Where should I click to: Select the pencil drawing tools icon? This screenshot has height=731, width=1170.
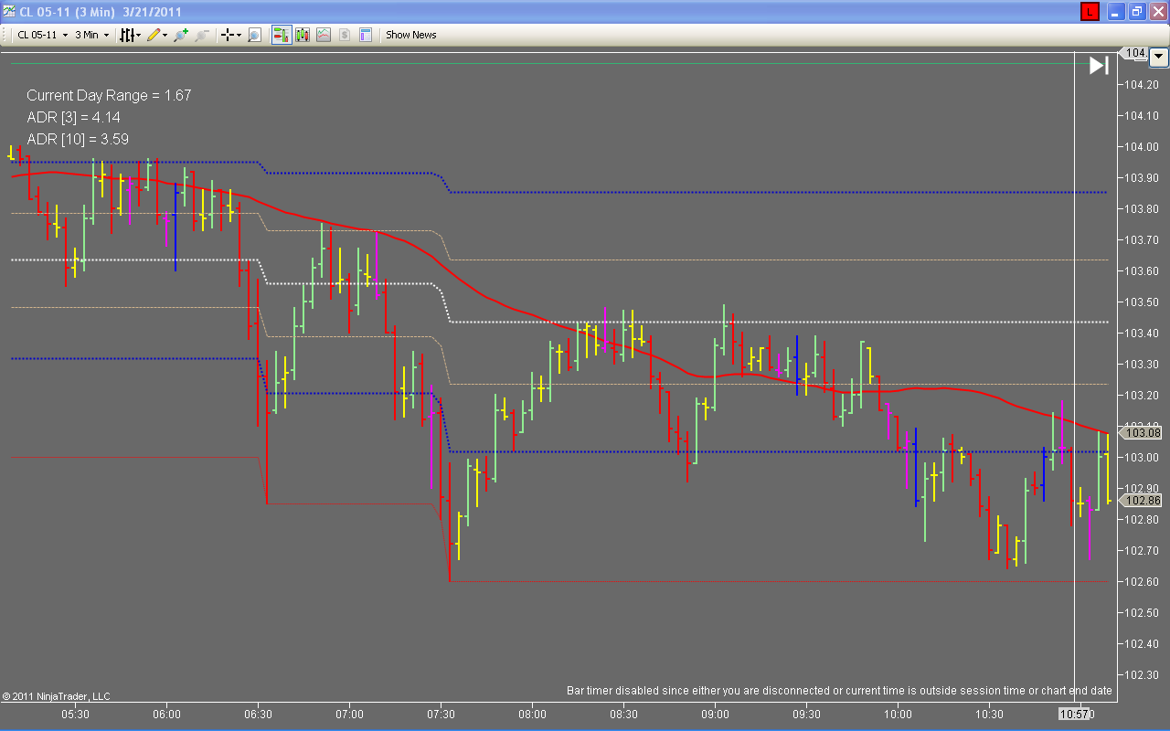(x=154, y=35)
